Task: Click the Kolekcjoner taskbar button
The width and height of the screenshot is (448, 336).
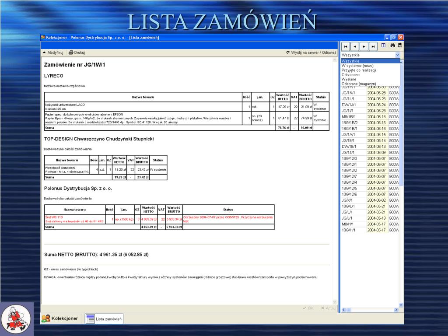Action: coord(59,318)
